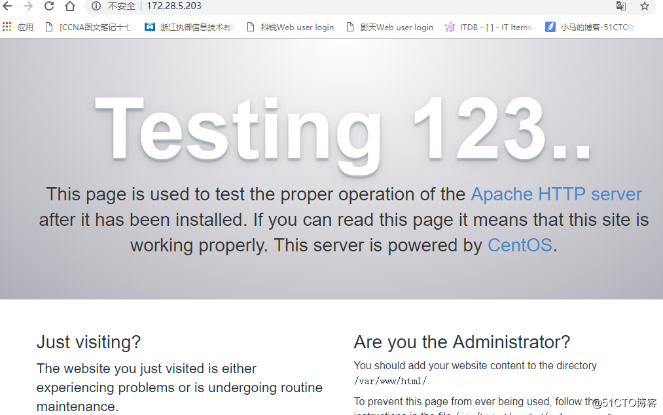The width and height of the screenshot is (663, 415).
Task: Bookmark this page with the star icon
Action: point(645,6)
